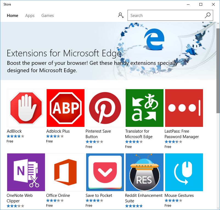Choose the LastPass password manager icon
Screen dimensions: 220x210
pyautogui.click(x=184, y=108)
